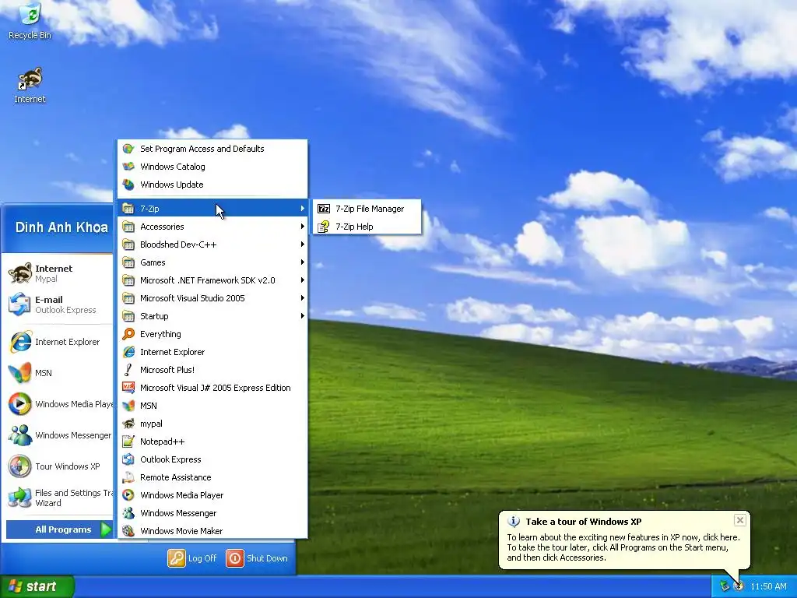Close the Windows XP tour balloon
This screenshot has width=797, height=598.
point(740,519)
